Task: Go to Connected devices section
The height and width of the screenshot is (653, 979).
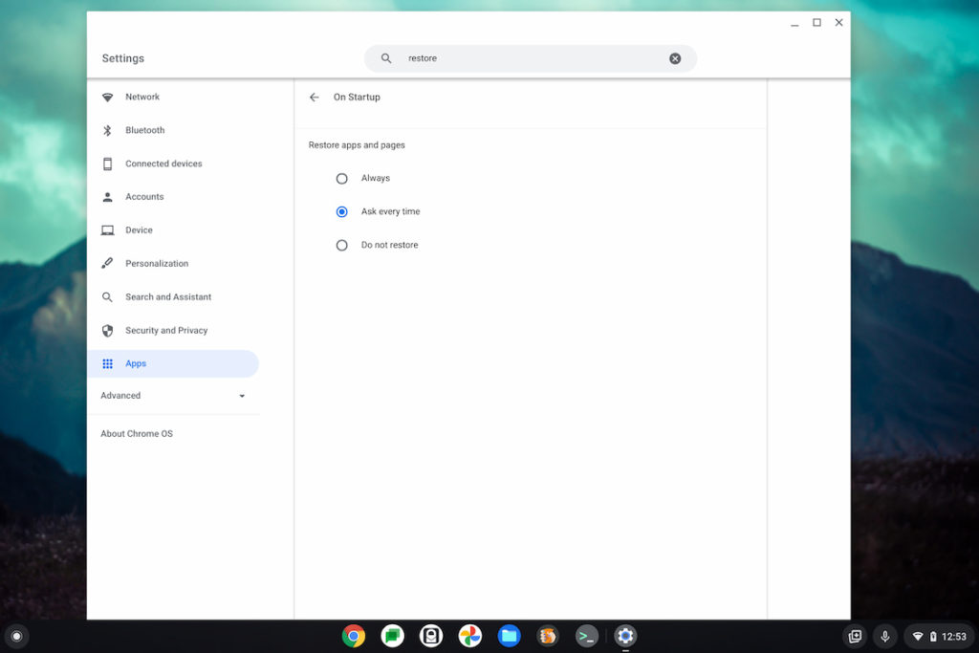Action: (x=173, y=163)
